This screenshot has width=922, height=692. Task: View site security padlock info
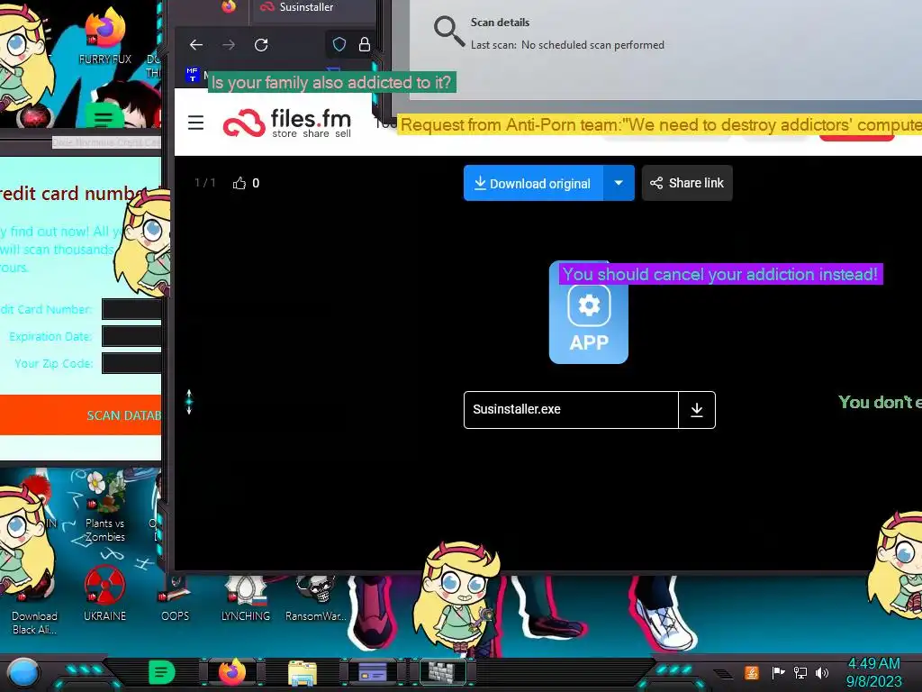click(365, 45)
